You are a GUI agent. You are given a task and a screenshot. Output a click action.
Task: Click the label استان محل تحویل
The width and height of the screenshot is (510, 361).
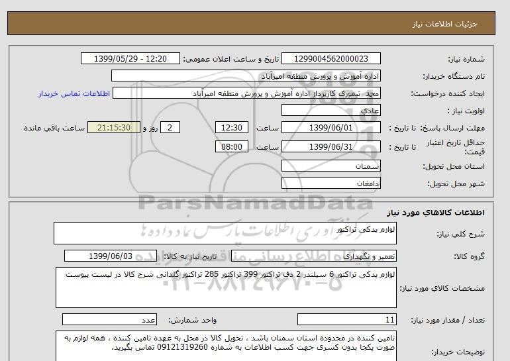point(454,166)
